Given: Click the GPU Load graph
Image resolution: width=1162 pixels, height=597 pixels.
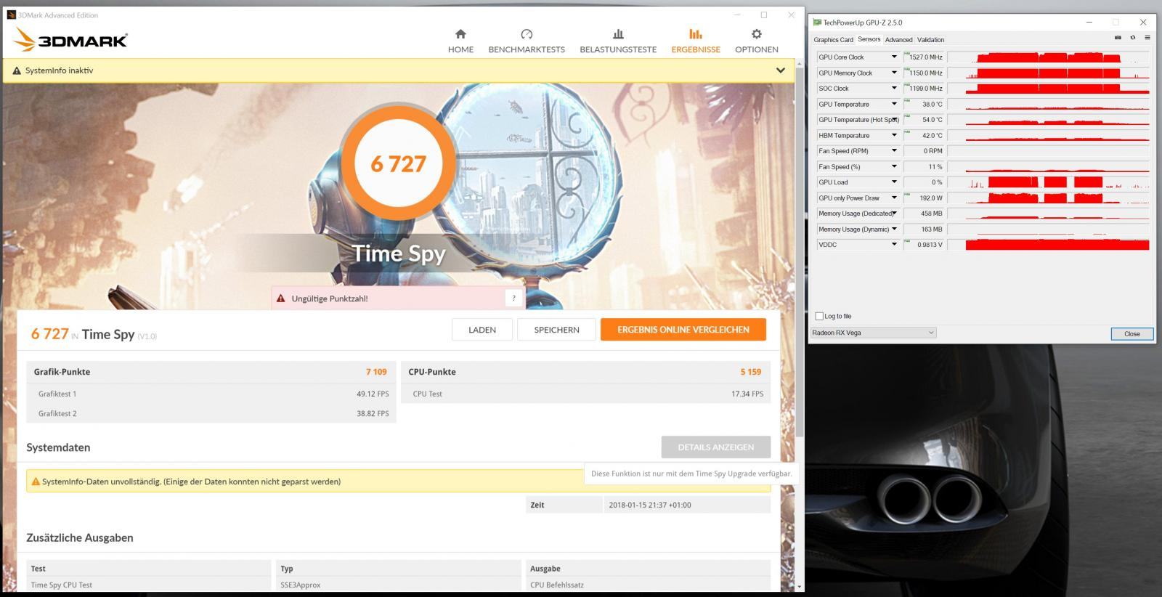Looking at the screenshot, I should pos(1049,182).
